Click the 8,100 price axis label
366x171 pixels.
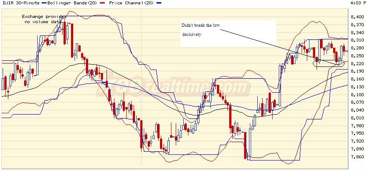pyautogui.click(x=357, y=94)
